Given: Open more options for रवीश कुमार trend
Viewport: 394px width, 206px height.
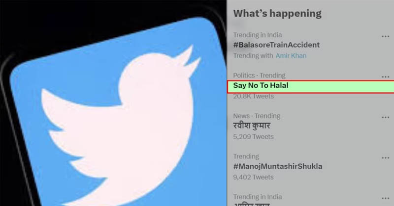Looking at the screenshot, I should click(385, 117).
